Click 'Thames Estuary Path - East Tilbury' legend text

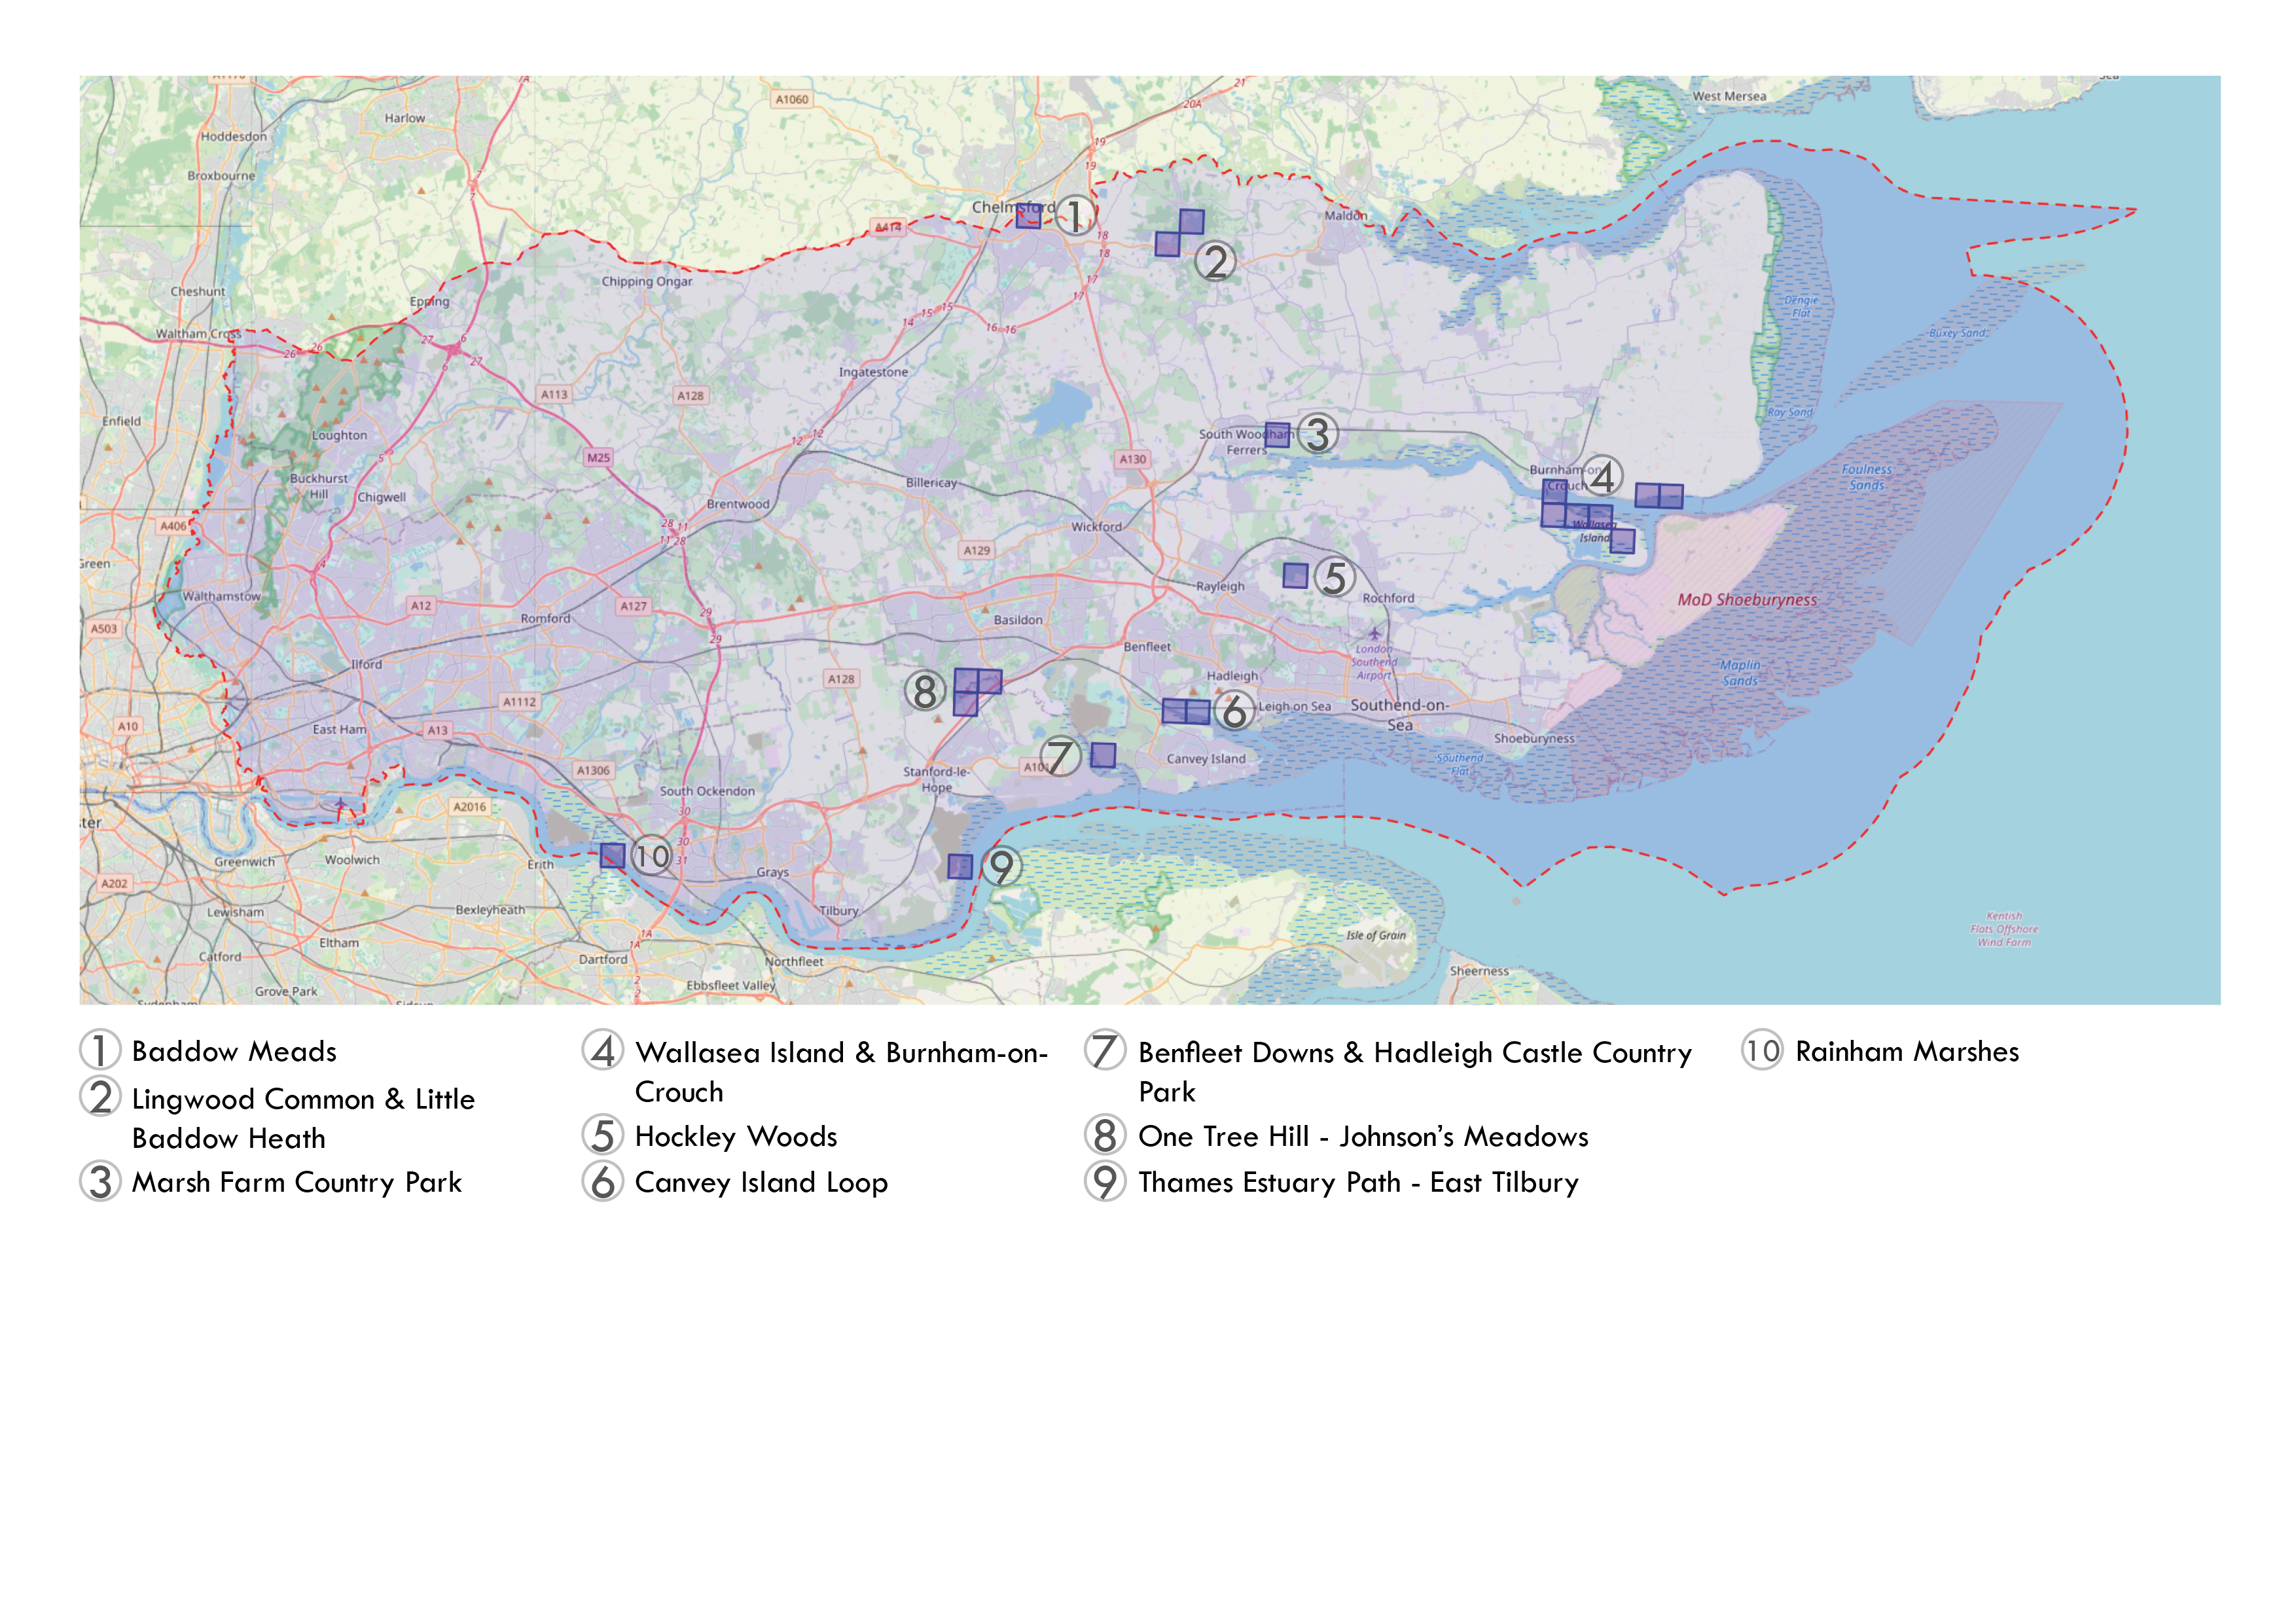pos(1358,1183)
